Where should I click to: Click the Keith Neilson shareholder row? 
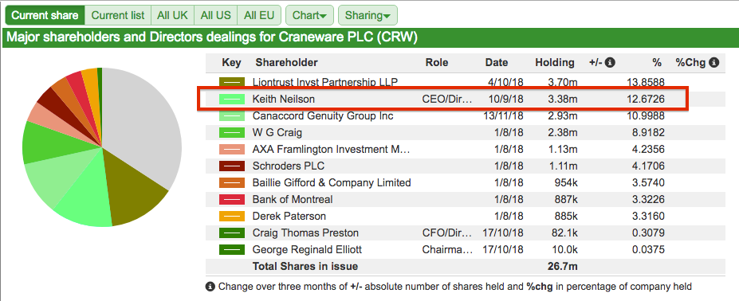443,99
